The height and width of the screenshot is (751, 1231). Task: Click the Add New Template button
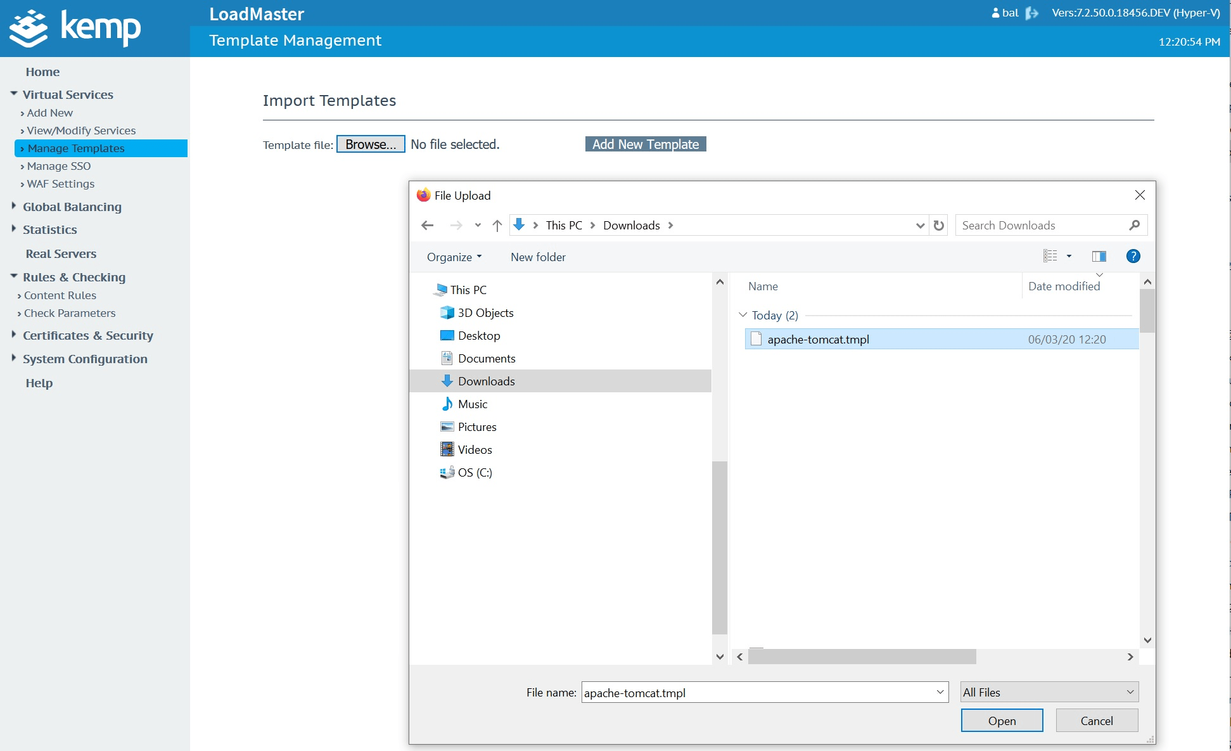coord(645,144)
